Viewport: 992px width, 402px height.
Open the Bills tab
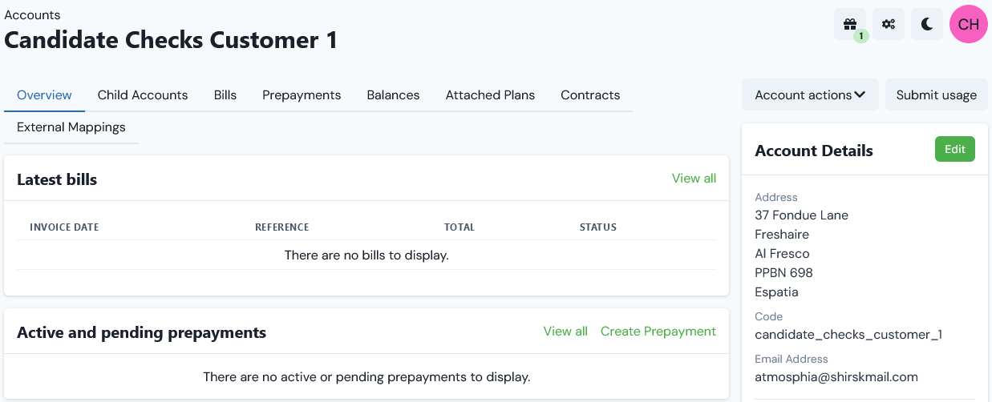[225, 94]
